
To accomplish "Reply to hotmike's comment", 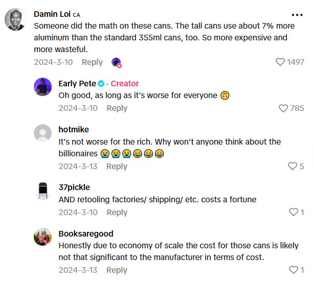I will [x=117, y=166].
